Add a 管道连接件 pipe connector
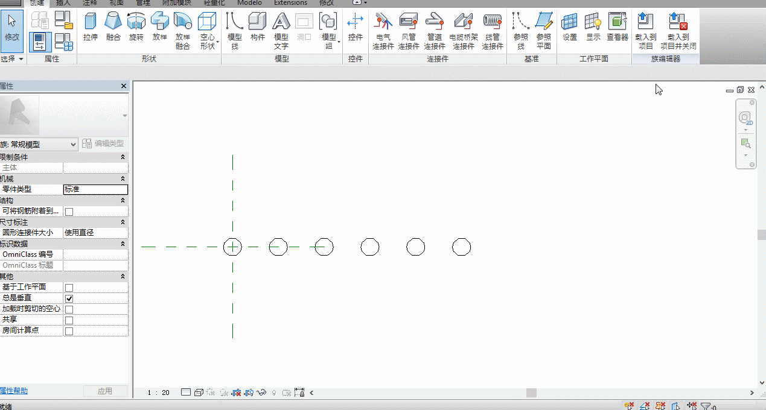Viewport: 766px width, 410px height. 435,31
